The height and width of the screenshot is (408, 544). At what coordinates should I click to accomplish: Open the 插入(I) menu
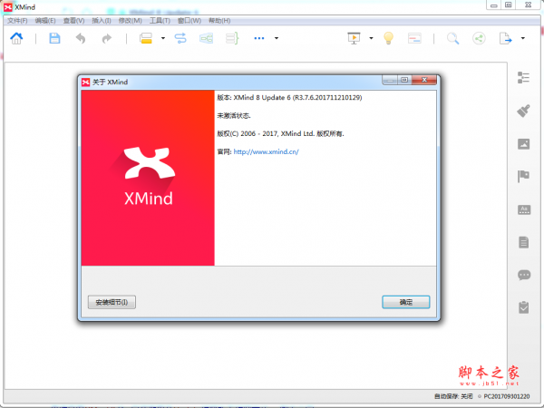click(x=102, y=21)
